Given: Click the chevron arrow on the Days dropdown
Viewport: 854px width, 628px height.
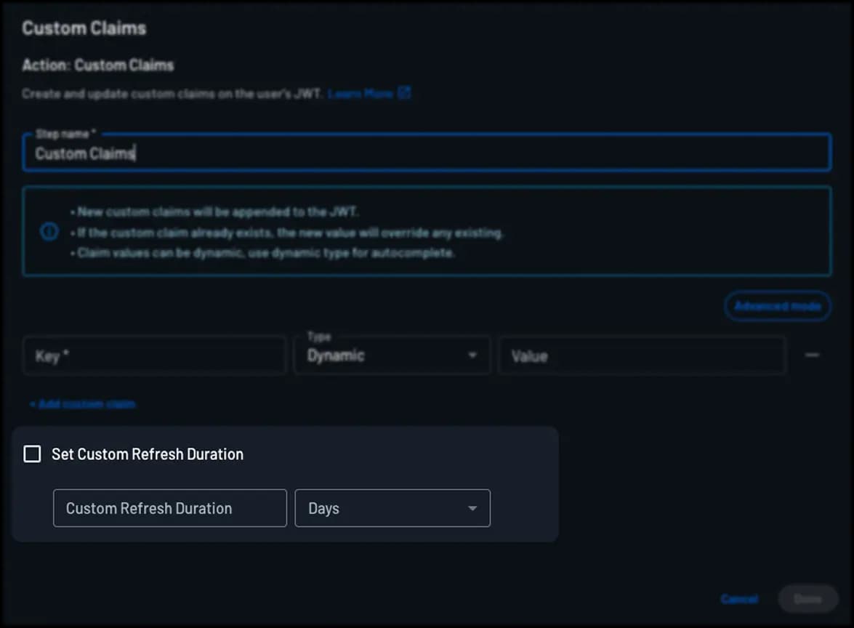Looking at the screenshot, I should [472, 508].
